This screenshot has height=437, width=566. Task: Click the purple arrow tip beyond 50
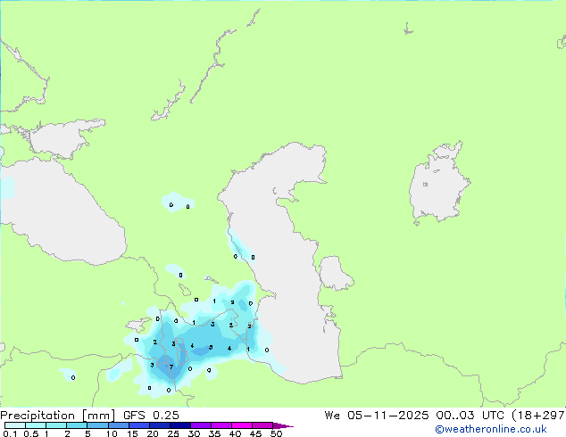click(x=283, y=425)
